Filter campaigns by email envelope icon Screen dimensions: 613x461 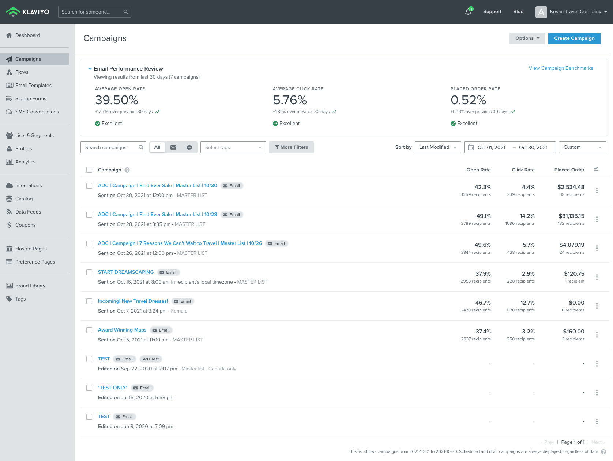tap(173, 147)
